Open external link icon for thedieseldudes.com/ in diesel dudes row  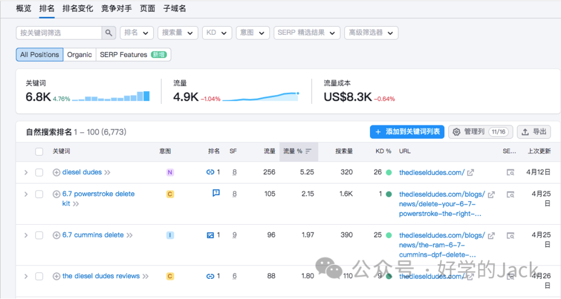point(471,172)
